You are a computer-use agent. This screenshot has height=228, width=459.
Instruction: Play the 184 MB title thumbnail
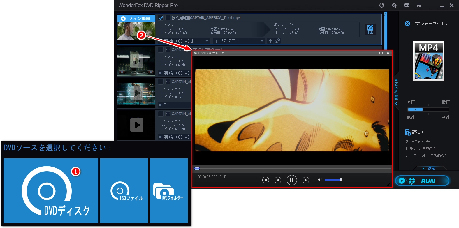click(136, 61)
